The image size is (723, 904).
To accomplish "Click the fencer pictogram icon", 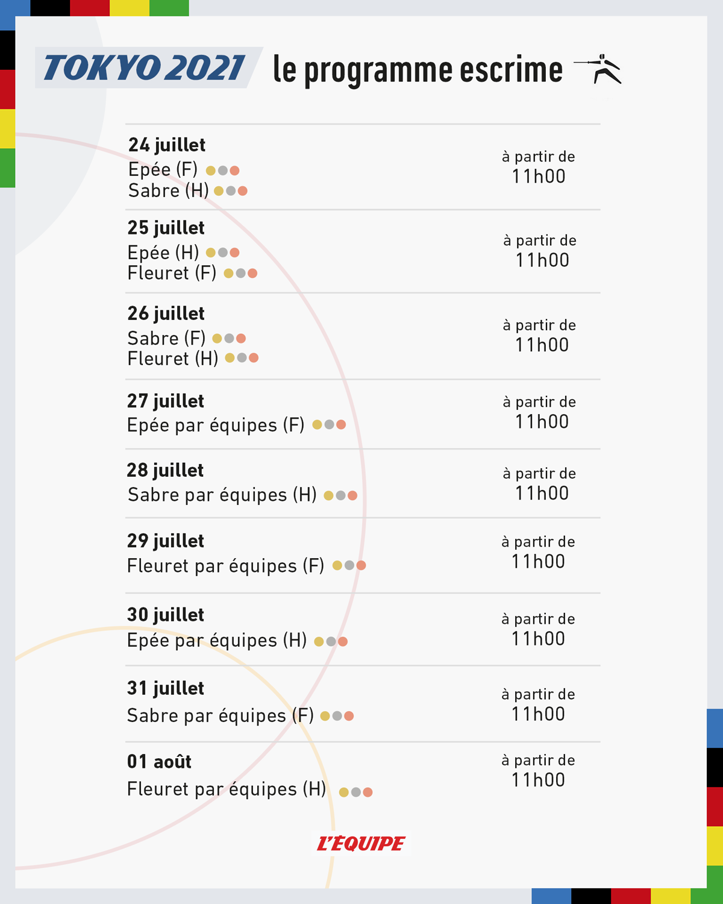I will [x=597, y=69].
